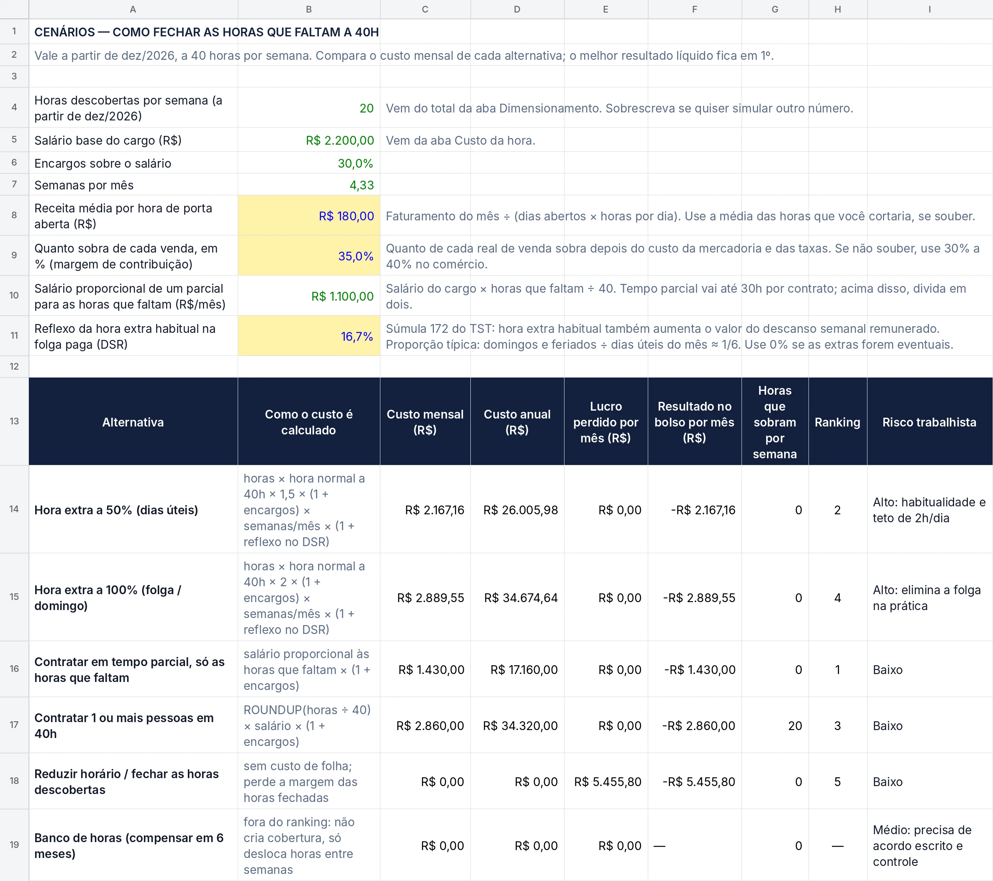Select 'Hora extra a 50% (dias úteis)' row label

(133, 510)
